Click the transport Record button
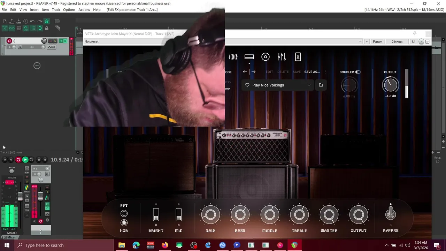The image size is (446, 251). [x=18, y=160]
